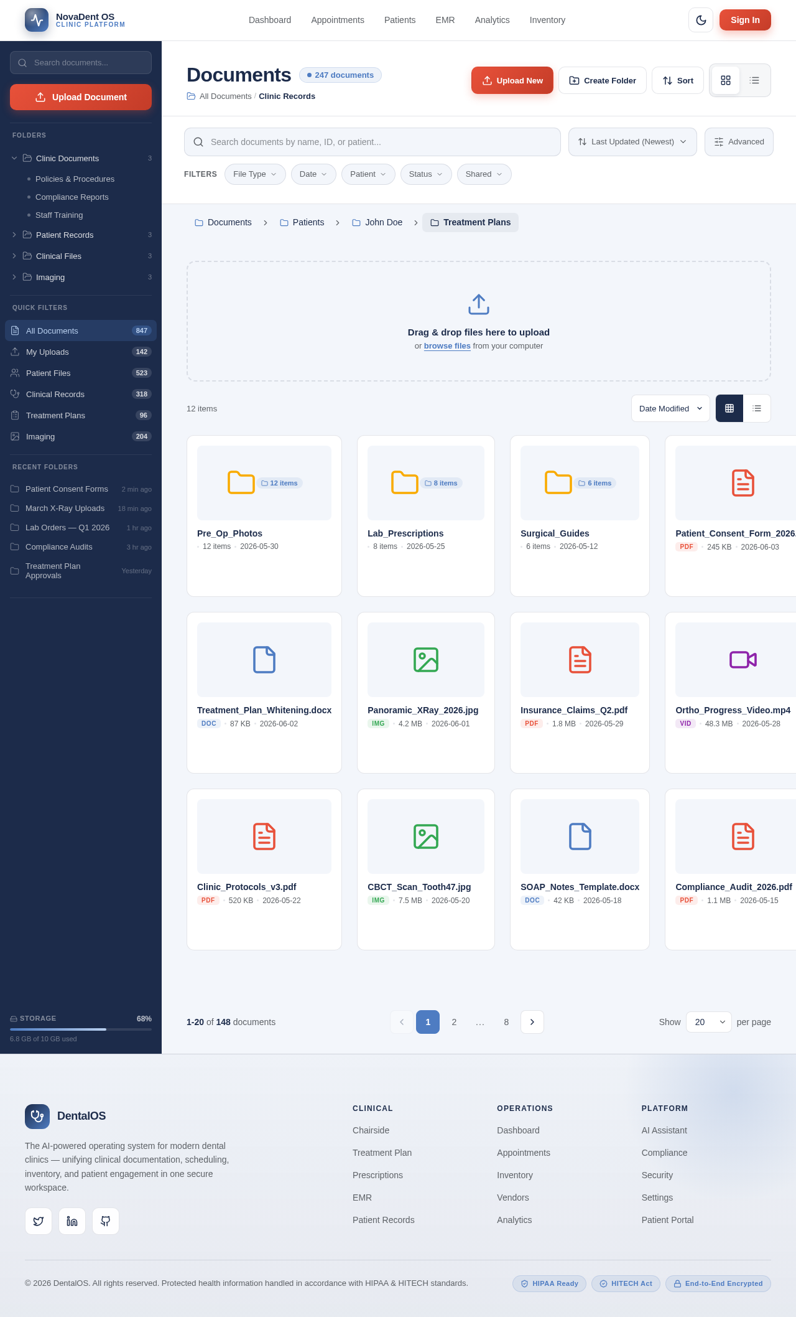Expand the Patient Records folder
Screen dimensions: 796x1317
[x=14, y=235]
